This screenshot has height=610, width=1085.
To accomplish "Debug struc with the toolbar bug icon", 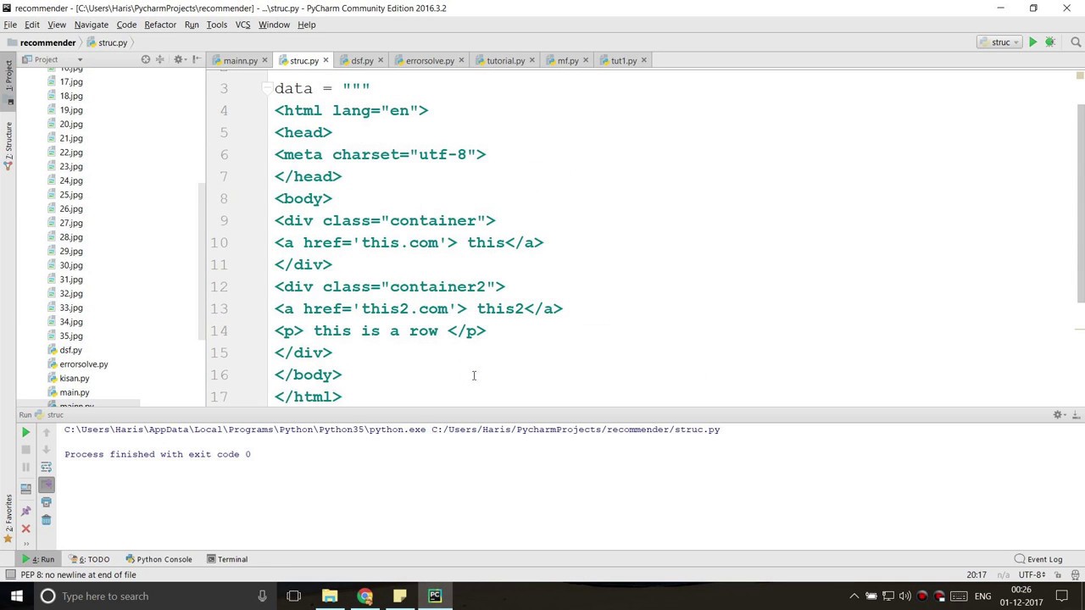I will tap(1049, 42).
